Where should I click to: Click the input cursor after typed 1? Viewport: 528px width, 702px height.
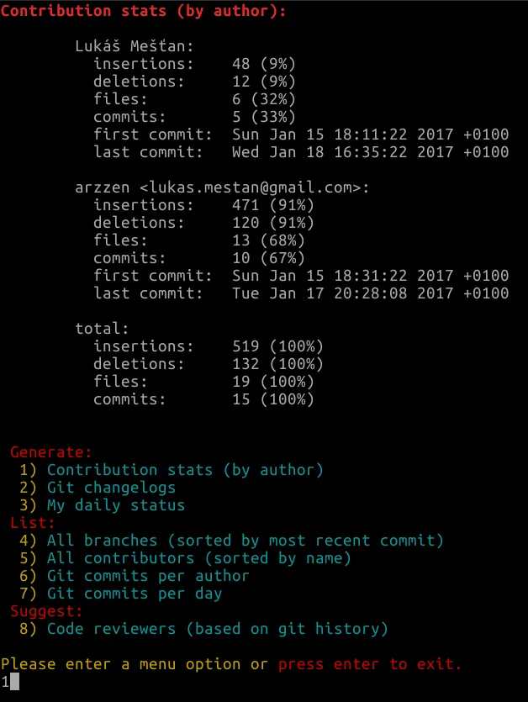14,682
